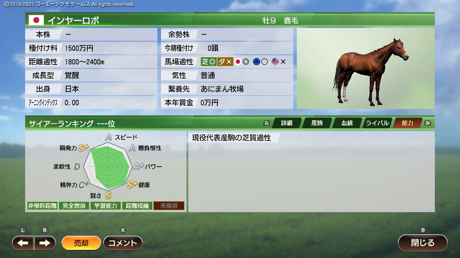Click the Japan flag in 馬場適性 row
460x258 pixels.
pos(238,62)
